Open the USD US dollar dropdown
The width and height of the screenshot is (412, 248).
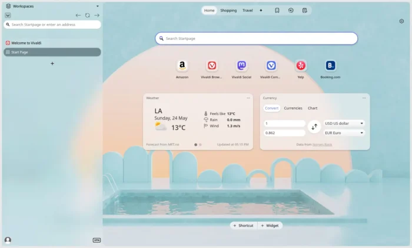pos(344,123)
